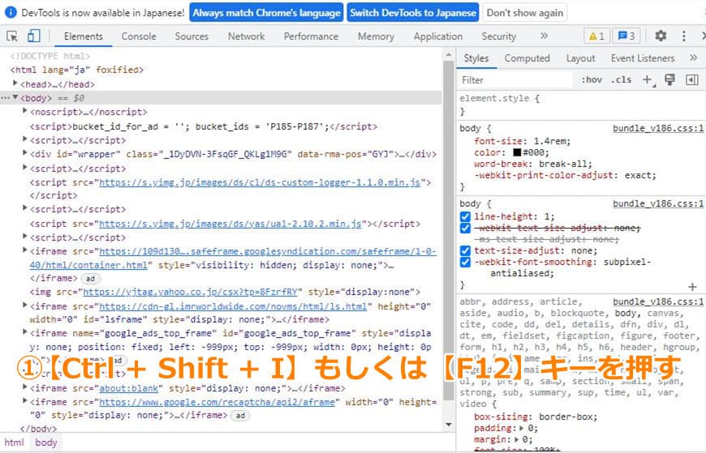Toggle the line-height property checkbox

[x=465, y=217]
